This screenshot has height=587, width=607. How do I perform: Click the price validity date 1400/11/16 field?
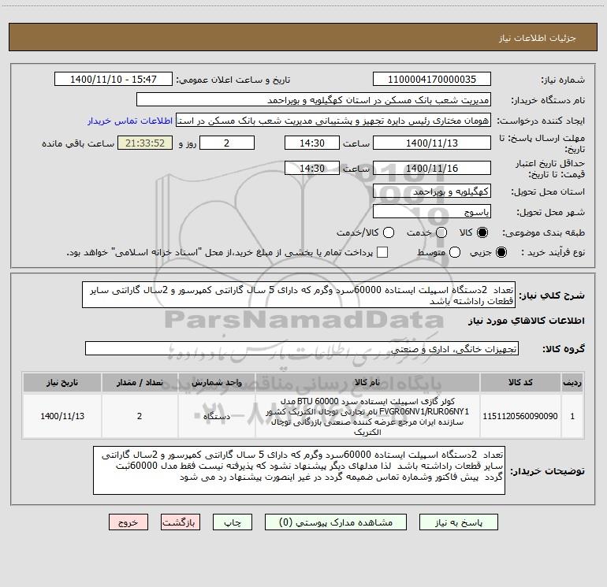(x=432, y=168)
